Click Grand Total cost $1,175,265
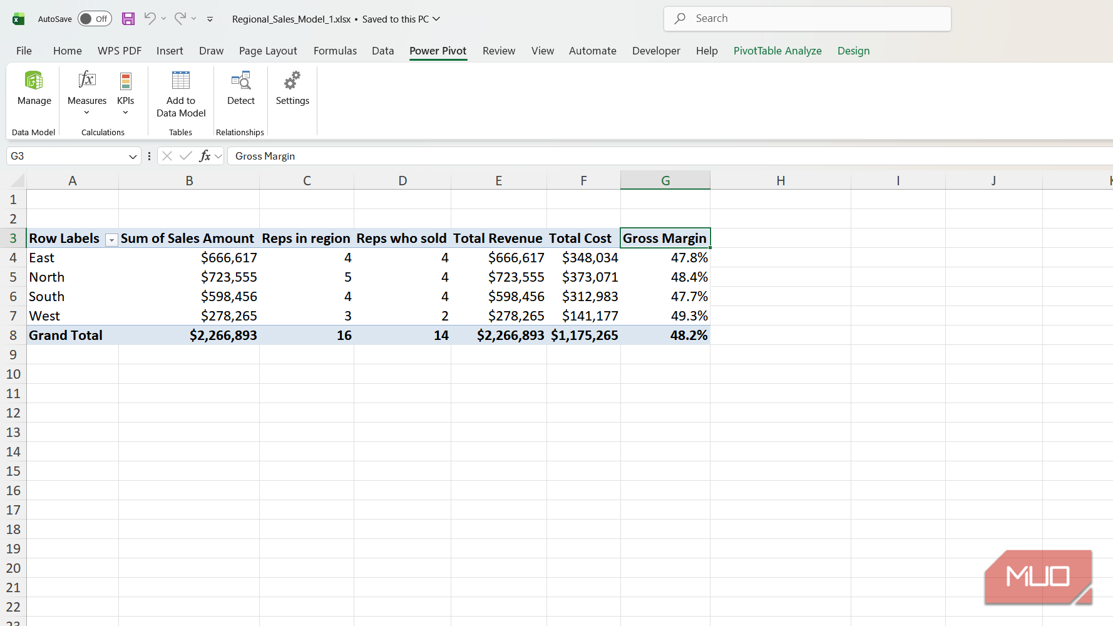 583,335
